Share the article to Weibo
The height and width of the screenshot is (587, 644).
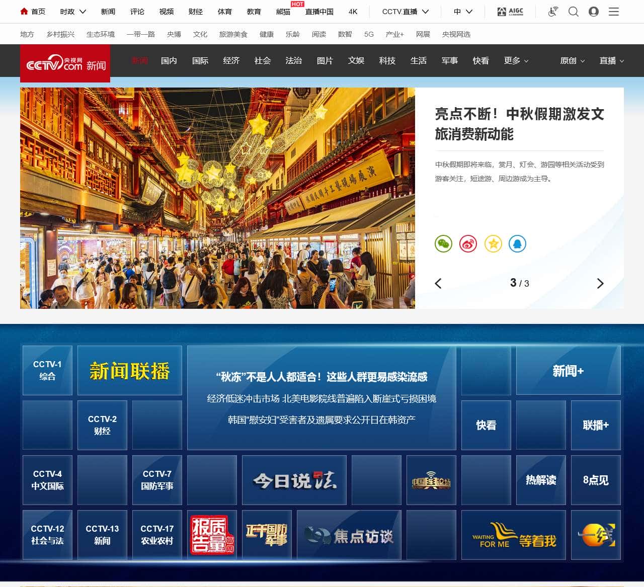pos(468,244)
